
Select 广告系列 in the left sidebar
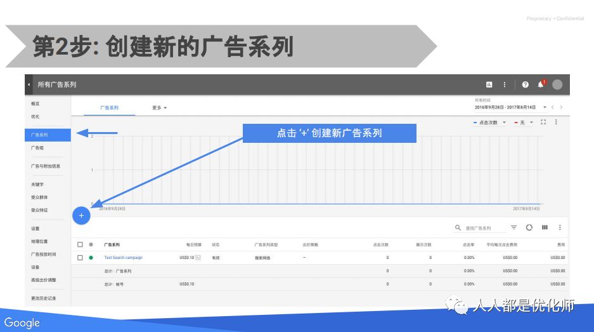pos(48,135)
